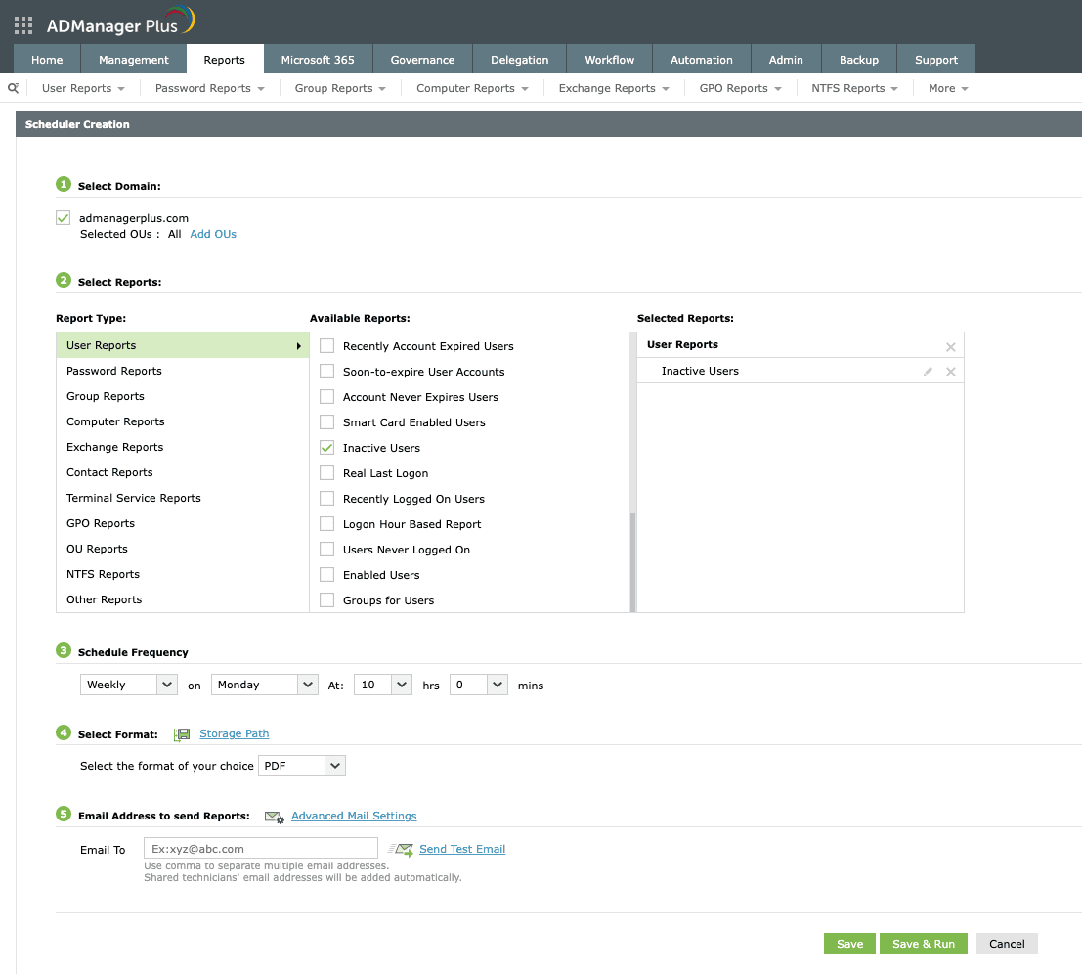
Task: Click the Save & Run button
Action: 923,943
